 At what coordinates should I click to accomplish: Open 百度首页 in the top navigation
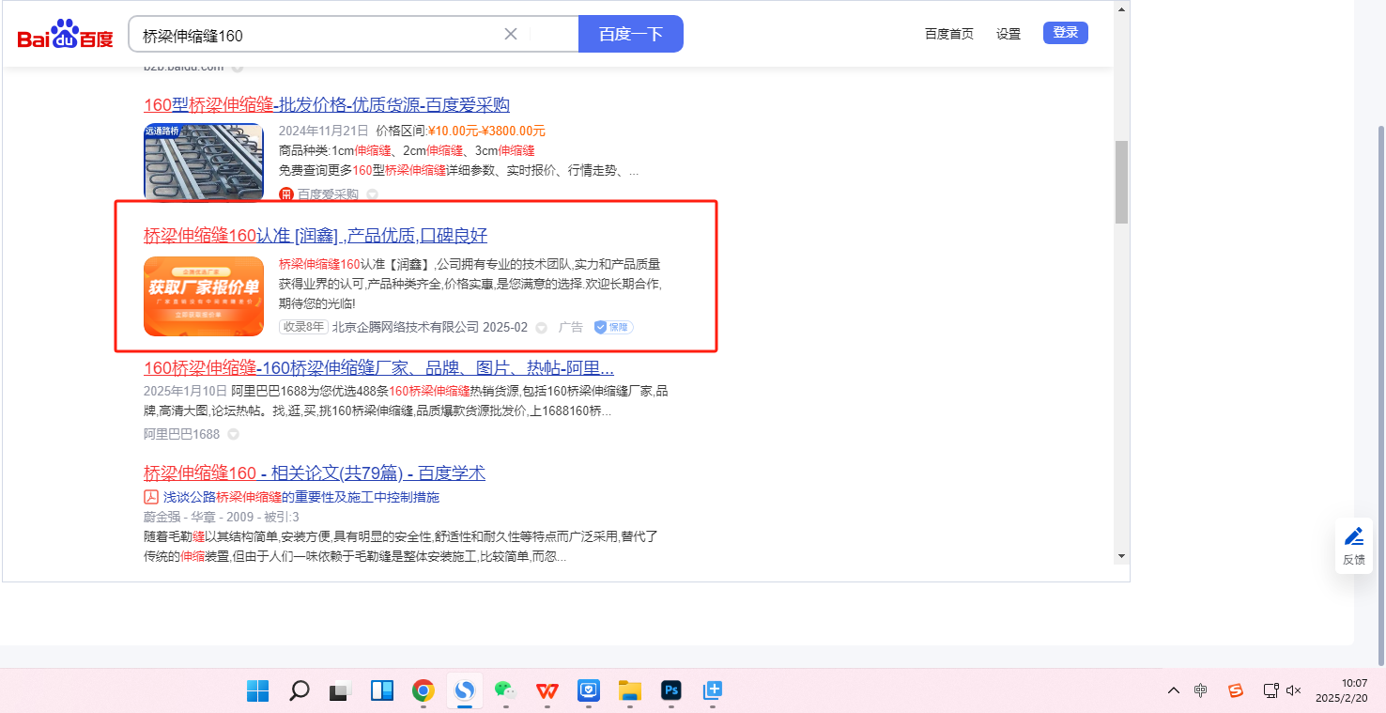pyautogui.click(x=948, y=34)
